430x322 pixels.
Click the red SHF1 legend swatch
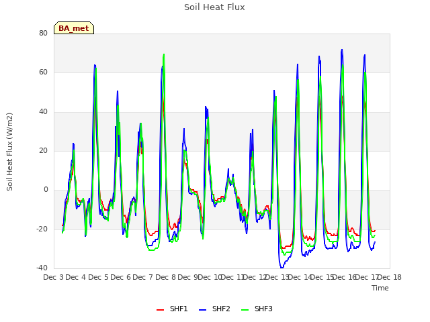pyautogui.click(x=160, y=310)
